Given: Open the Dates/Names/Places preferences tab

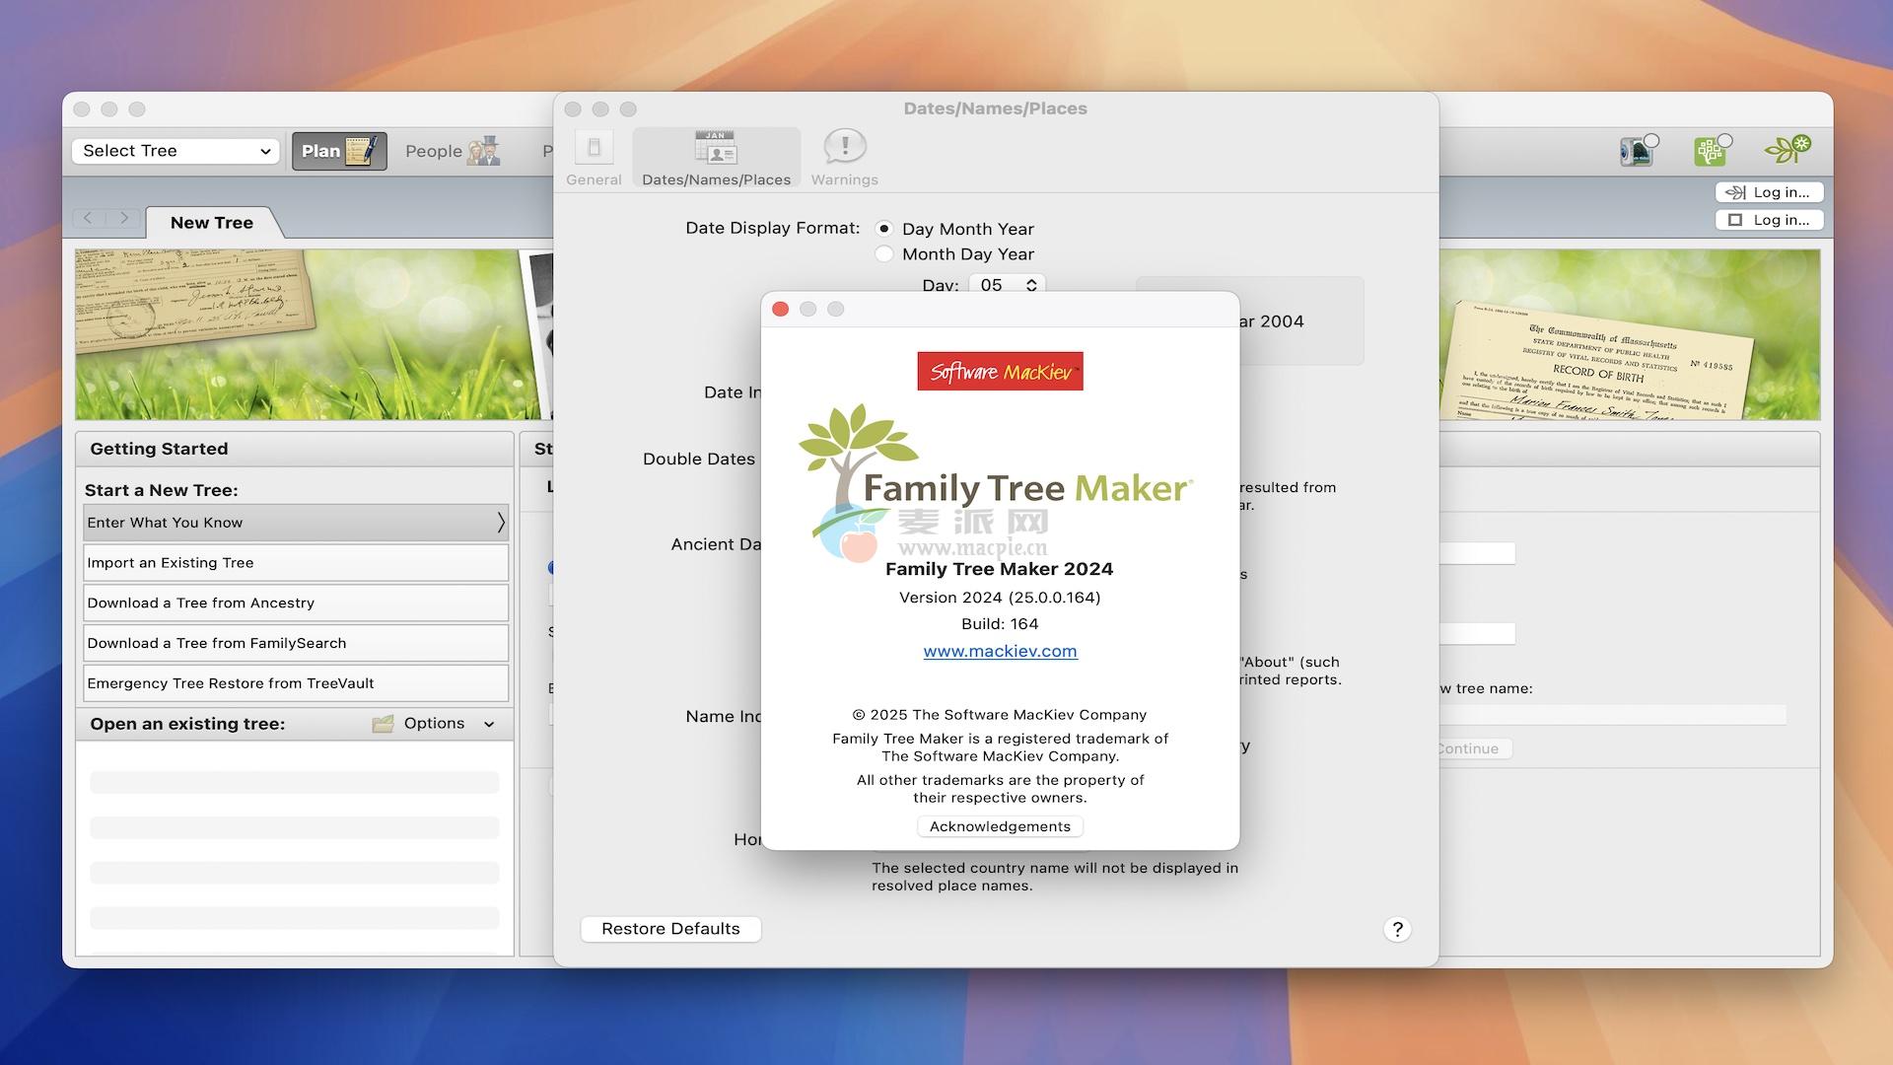Looking at the screenshot, I should (x=717, y=158).
